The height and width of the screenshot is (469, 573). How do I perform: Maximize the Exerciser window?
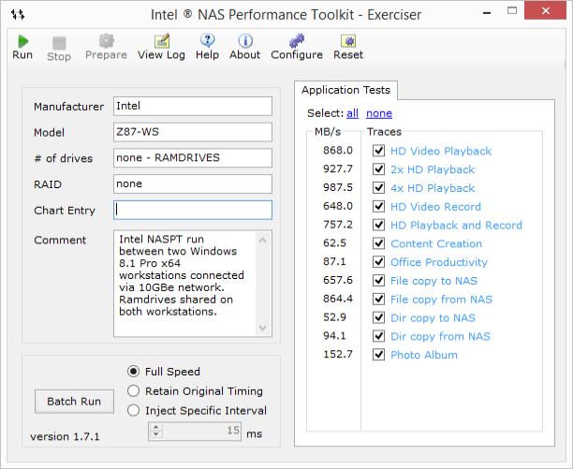(512, 11)
